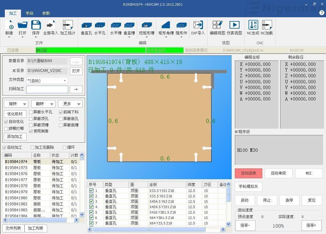
Task: Toggle the 屏蔽水平孔 checkbox
Action: [x=31, y=112]
